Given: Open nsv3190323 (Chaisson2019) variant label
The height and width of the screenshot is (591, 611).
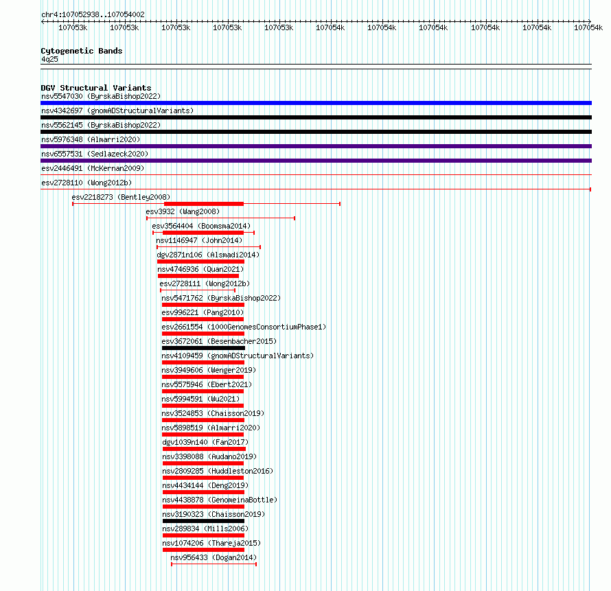Looking at the screenshot, I should [x=214, y=514].
